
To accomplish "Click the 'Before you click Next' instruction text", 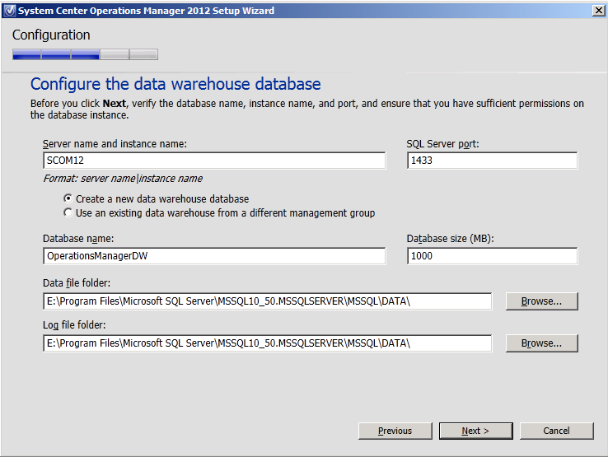I will pyautogui.click(x=307, y=110).
